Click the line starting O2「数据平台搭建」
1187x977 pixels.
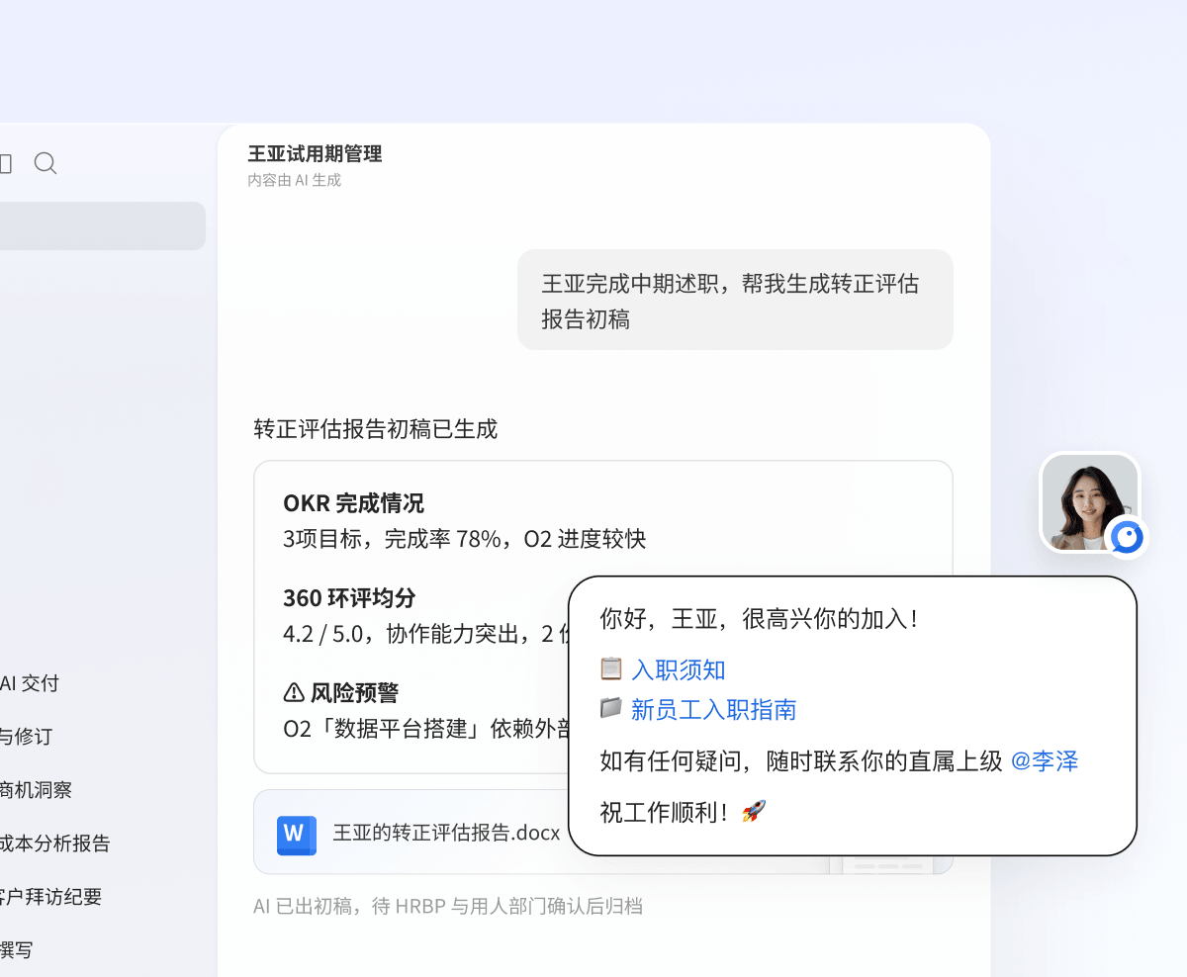tap(425, 729)
